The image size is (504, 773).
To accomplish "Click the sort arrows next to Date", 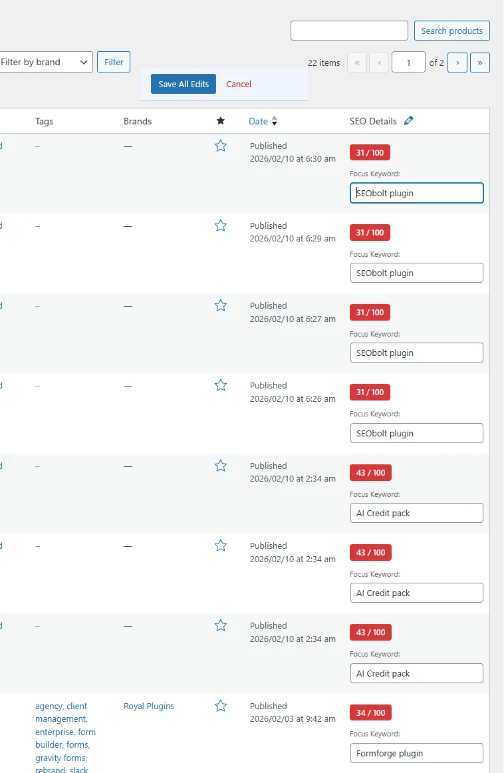I will 273,121.
